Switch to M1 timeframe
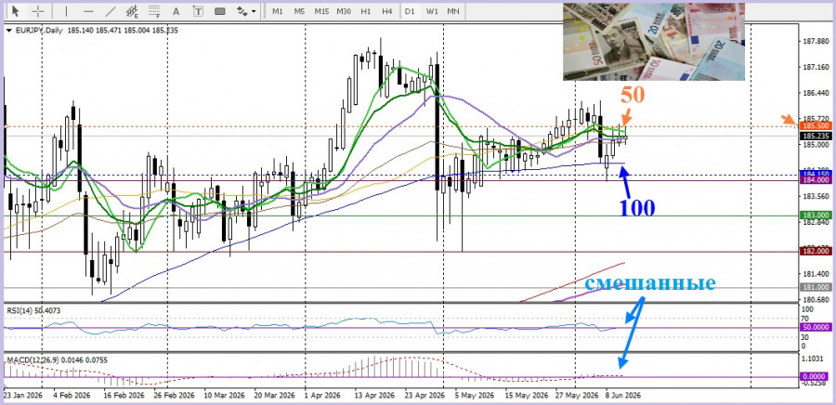Image resolution: width=836 pixels, height=405 pixels. pos(277,11)
